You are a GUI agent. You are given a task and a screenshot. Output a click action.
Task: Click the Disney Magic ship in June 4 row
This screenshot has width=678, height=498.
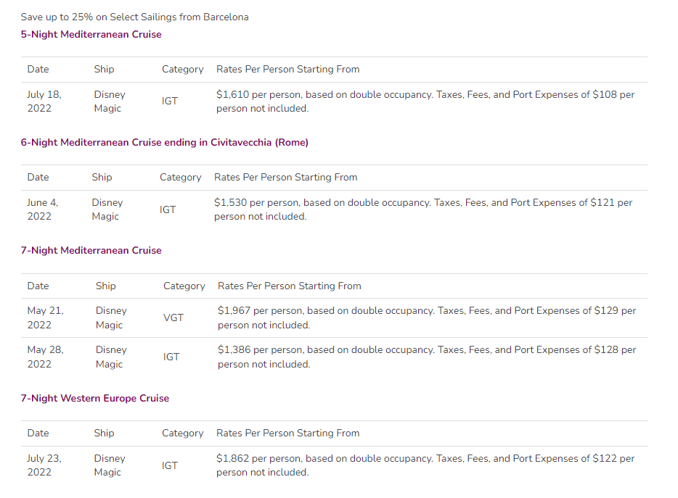click(x=107, y=209)
